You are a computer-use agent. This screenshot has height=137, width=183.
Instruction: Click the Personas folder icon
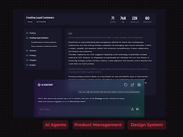tap(27, 51)
